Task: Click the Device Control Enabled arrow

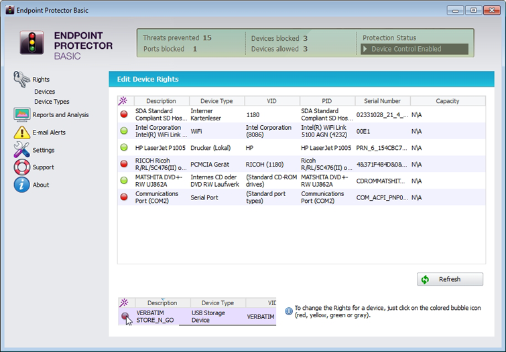Action: [x=365, y=49]
